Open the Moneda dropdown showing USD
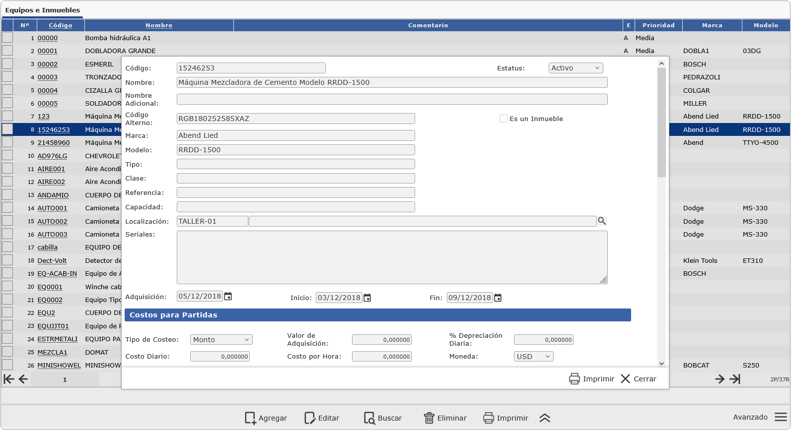Screen dimensions: 791x430 tap(534, 357)
